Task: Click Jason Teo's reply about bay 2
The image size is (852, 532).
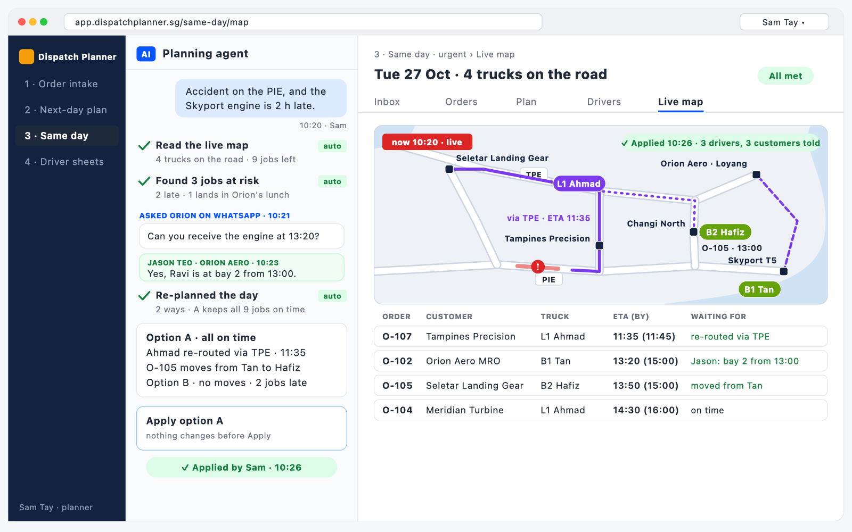Action: pyautogui.click(x=242, y=268)
